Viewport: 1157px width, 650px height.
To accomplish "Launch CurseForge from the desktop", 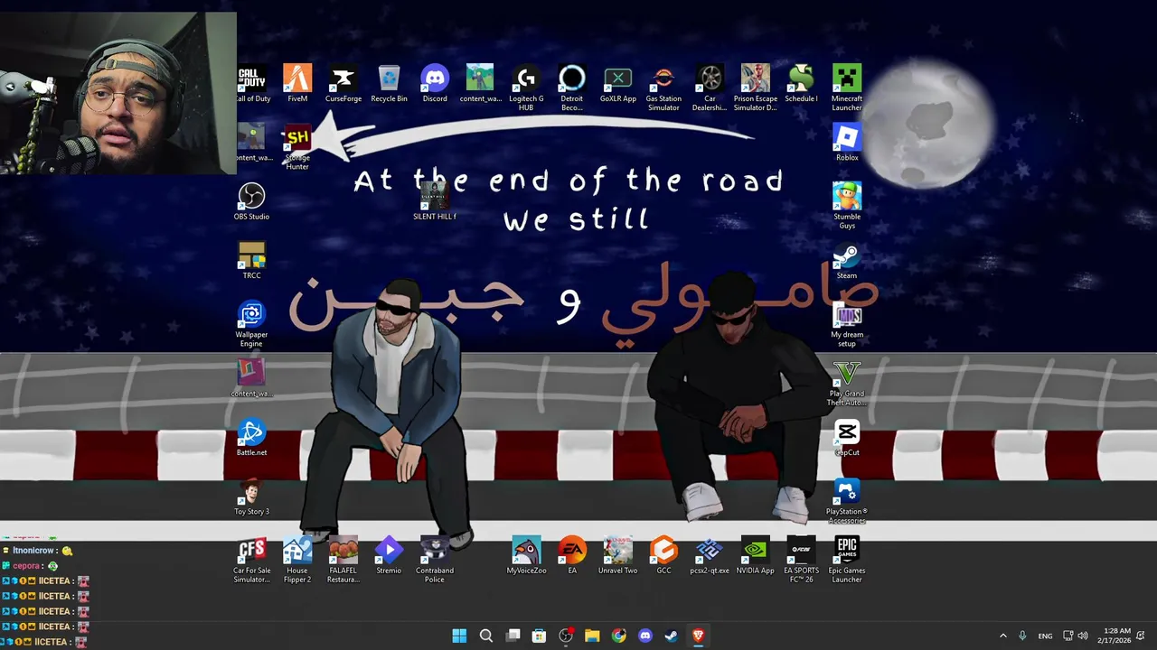I will 343,83.
